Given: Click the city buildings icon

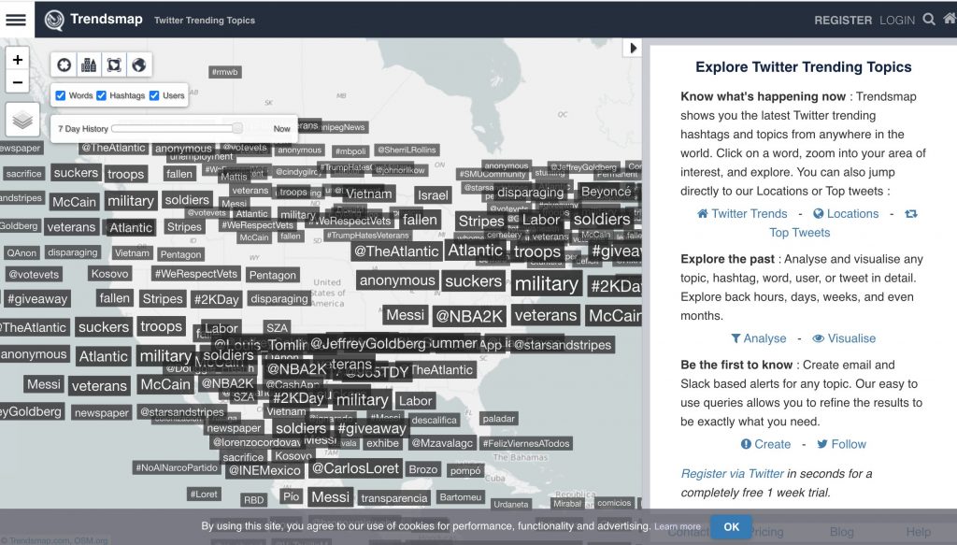Looking at the screenshot, I should click(x=89, y=65).
